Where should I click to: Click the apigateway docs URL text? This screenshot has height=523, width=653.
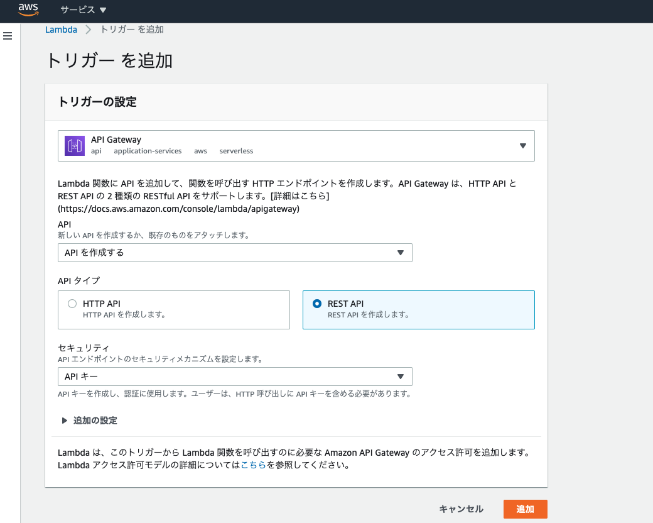(179, 209)
